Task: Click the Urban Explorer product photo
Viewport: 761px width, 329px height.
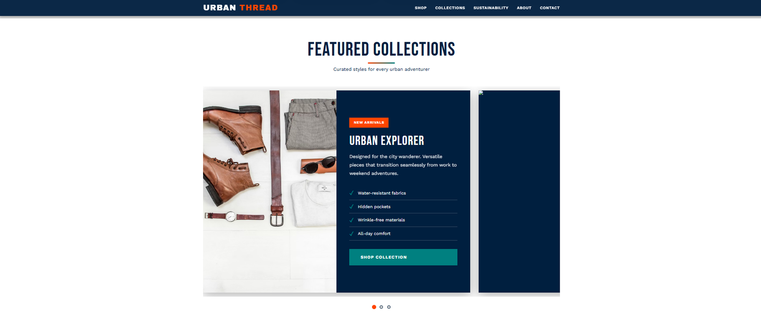Action: click(270, 192)
